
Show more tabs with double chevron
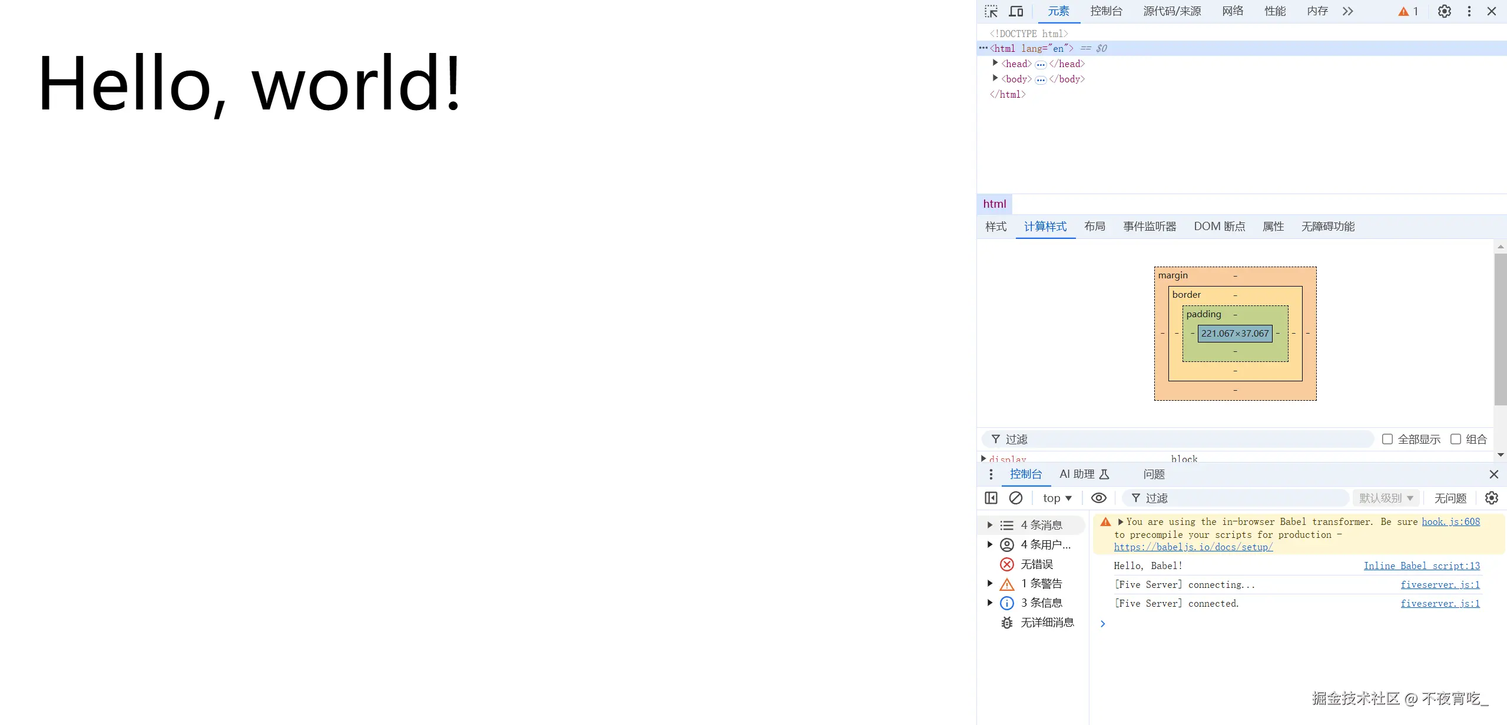coord(1348,11)
